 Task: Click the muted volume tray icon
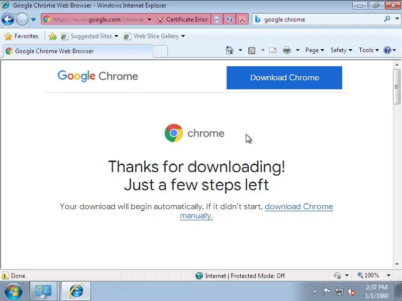click(x=351, y=291)
